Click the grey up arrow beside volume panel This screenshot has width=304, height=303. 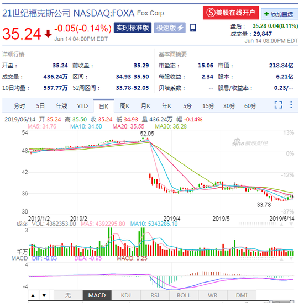281,224
